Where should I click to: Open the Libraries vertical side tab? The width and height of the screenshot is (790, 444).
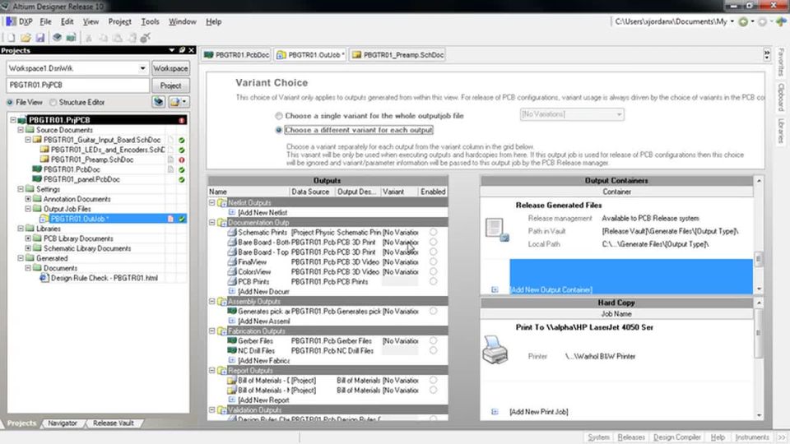pos(780,131)
